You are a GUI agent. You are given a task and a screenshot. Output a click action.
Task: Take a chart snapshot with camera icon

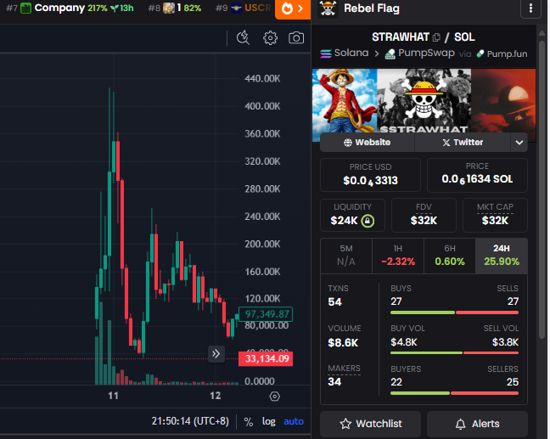[296, 38]
